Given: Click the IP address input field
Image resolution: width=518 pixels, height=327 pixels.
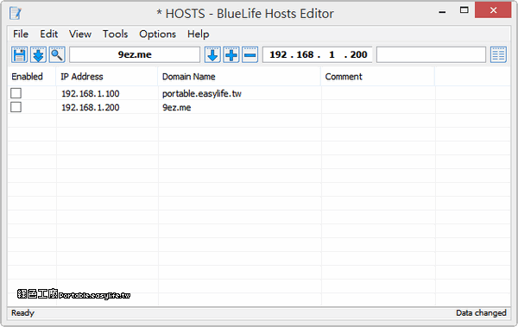Looking at the screenshot, I should tap(318, 54).
